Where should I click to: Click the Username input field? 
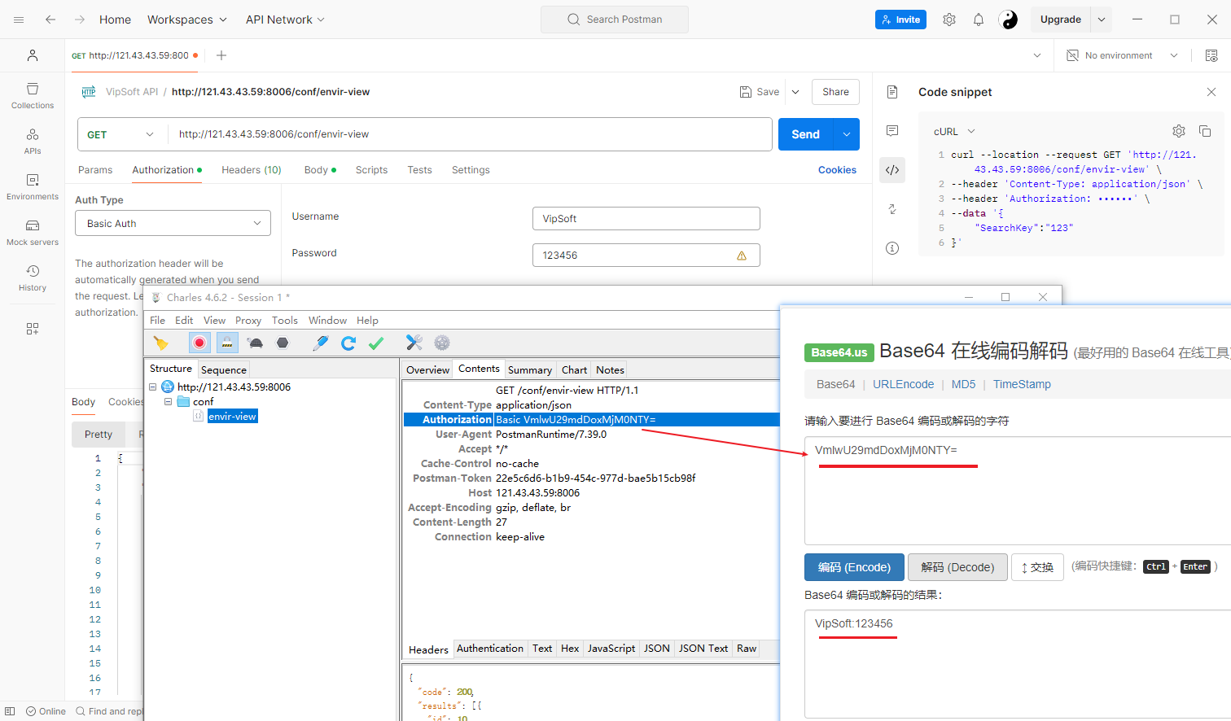(x=646, y=219)
